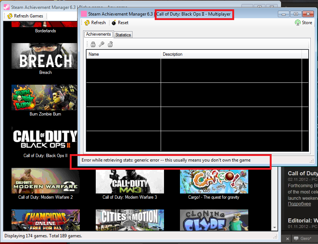Select the Cargo! quest for gravity thumbnail
This screenshot has height=244, width=318.
(x=214, y=182)
